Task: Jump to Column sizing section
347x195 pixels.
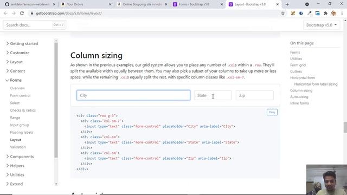Action: 301,90
